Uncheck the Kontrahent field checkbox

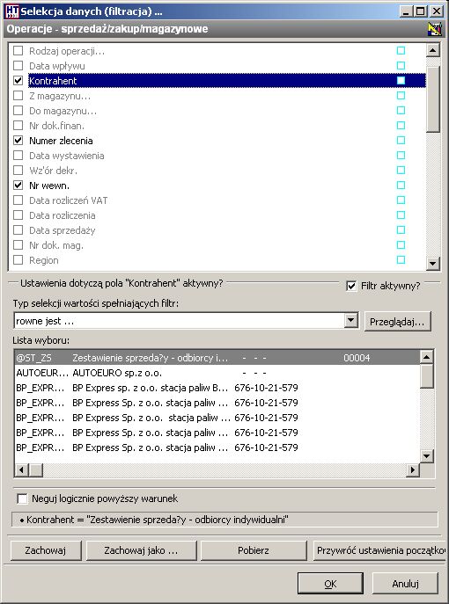[x=18, y=81]
